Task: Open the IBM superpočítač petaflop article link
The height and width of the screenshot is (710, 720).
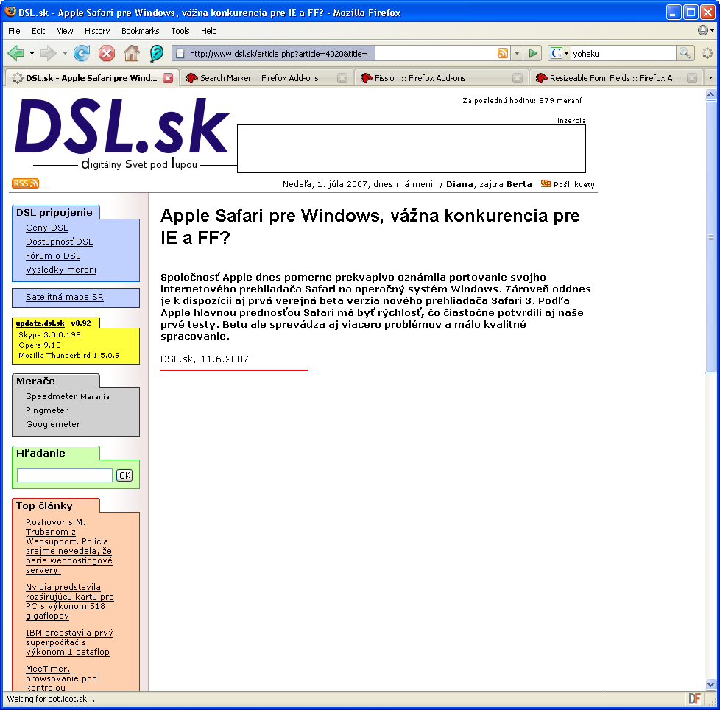Action: [69, 642]
